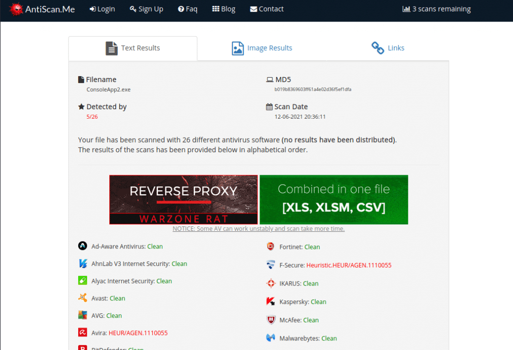Click the IKARUS icon
513x350 pixels.
click(271, 283)
